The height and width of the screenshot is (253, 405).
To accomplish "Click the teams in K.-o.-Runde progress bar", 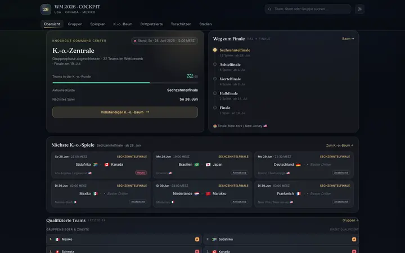I will [x=125, y=83].
